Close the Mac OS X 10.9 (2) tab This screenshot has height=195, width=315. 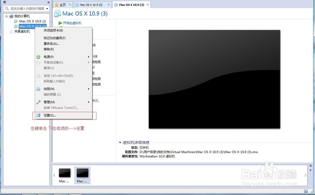[x=109, y=4]
